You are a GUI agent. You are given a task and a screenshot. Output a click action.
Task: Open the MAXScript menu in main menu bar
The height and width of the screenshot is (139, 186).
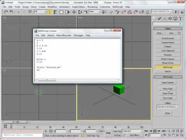[x=117, y=7]
